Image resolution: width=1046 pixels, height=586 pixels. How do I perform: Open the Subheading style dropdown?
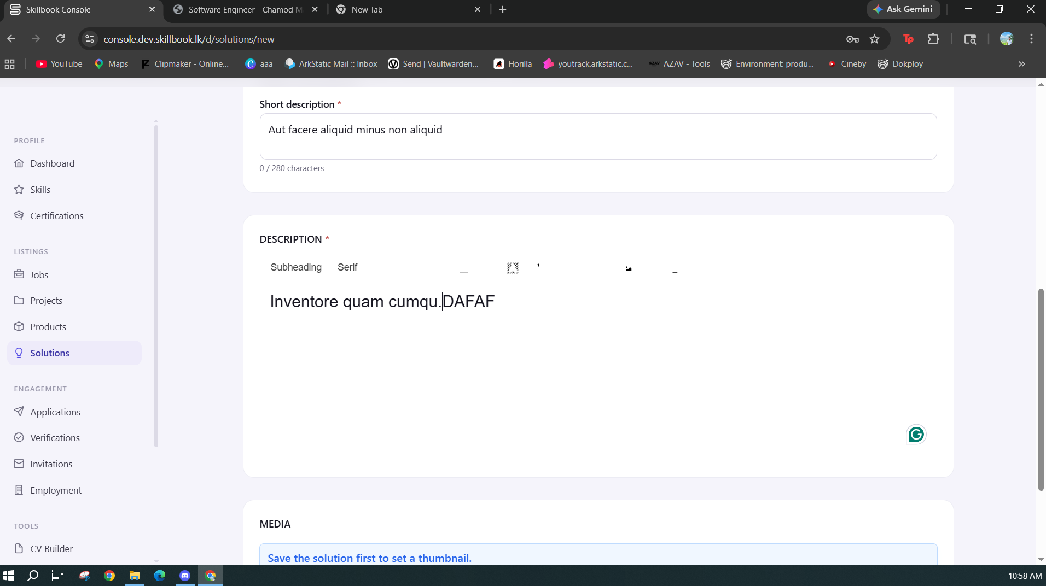pyautogui.click(x=296, y=267)
